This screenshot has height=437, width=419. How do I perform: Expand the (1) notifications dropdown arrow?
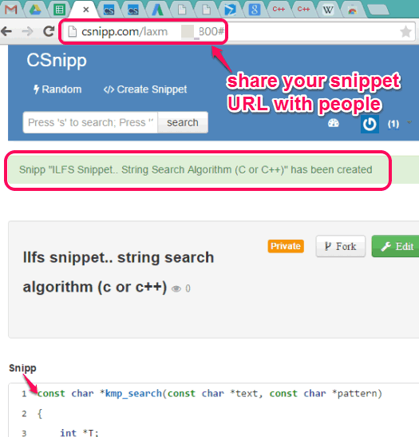[x=409, y=122]
